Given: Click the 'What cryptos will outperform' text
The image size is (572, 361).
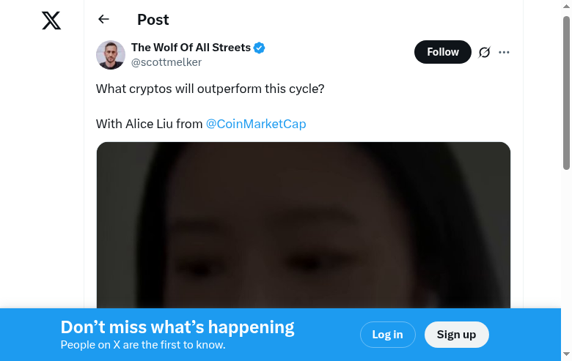Looking at the screenshot, I should tap(210, 89).
